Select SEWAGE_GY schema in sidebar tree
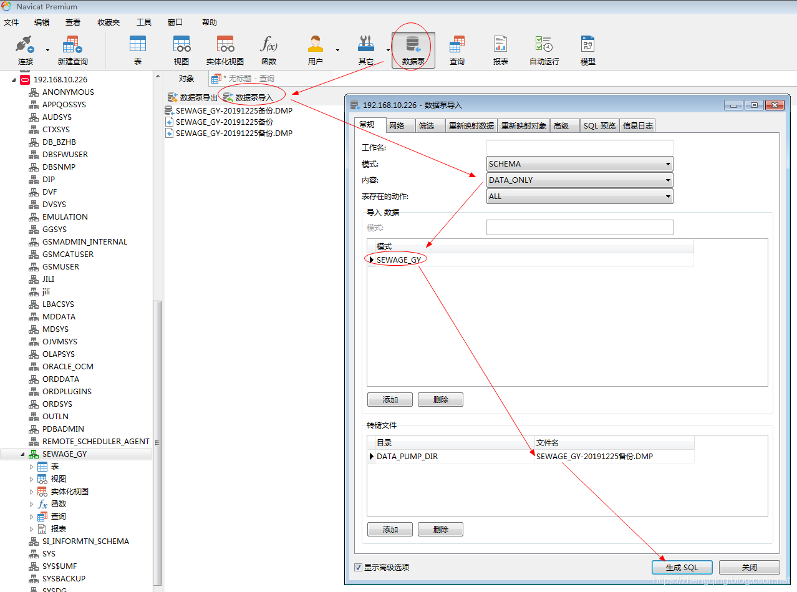 [x=65, y=454]
